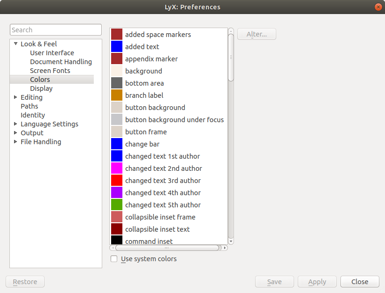Select the magenta changed text 2nd author swatch
385x293 pixels.
[117, 168]
